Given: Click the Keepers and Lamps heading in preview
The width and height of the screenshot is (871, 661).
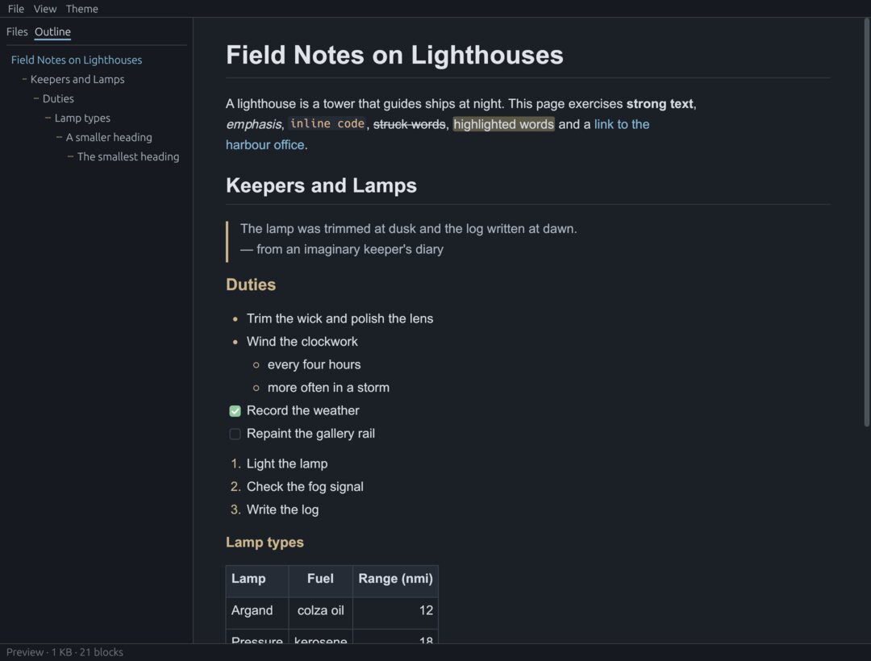Looking at the screenshot, I should point(321,185).
